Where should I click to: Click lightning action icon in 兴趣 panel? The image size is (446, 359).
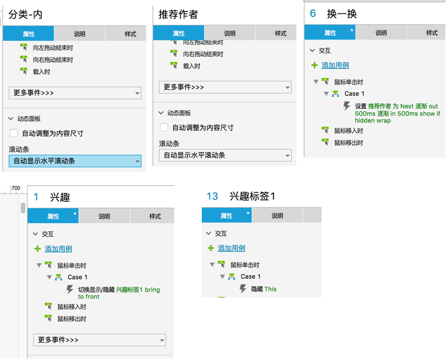pos(70,289)
